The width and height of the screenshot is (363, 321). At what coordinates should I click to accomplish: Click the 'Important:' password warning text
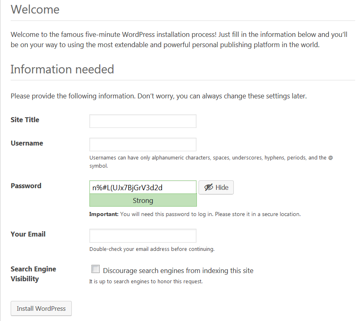(x=195, y=214)
